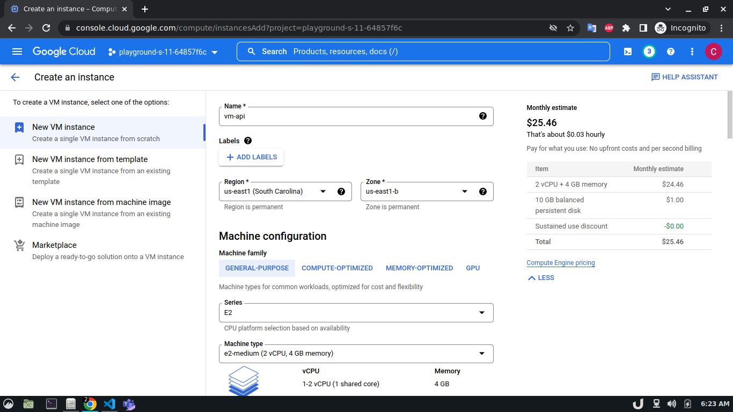
Task: Select the GENERAL-PURPOSE machine family tab
Action: click(x=257, y=268)
